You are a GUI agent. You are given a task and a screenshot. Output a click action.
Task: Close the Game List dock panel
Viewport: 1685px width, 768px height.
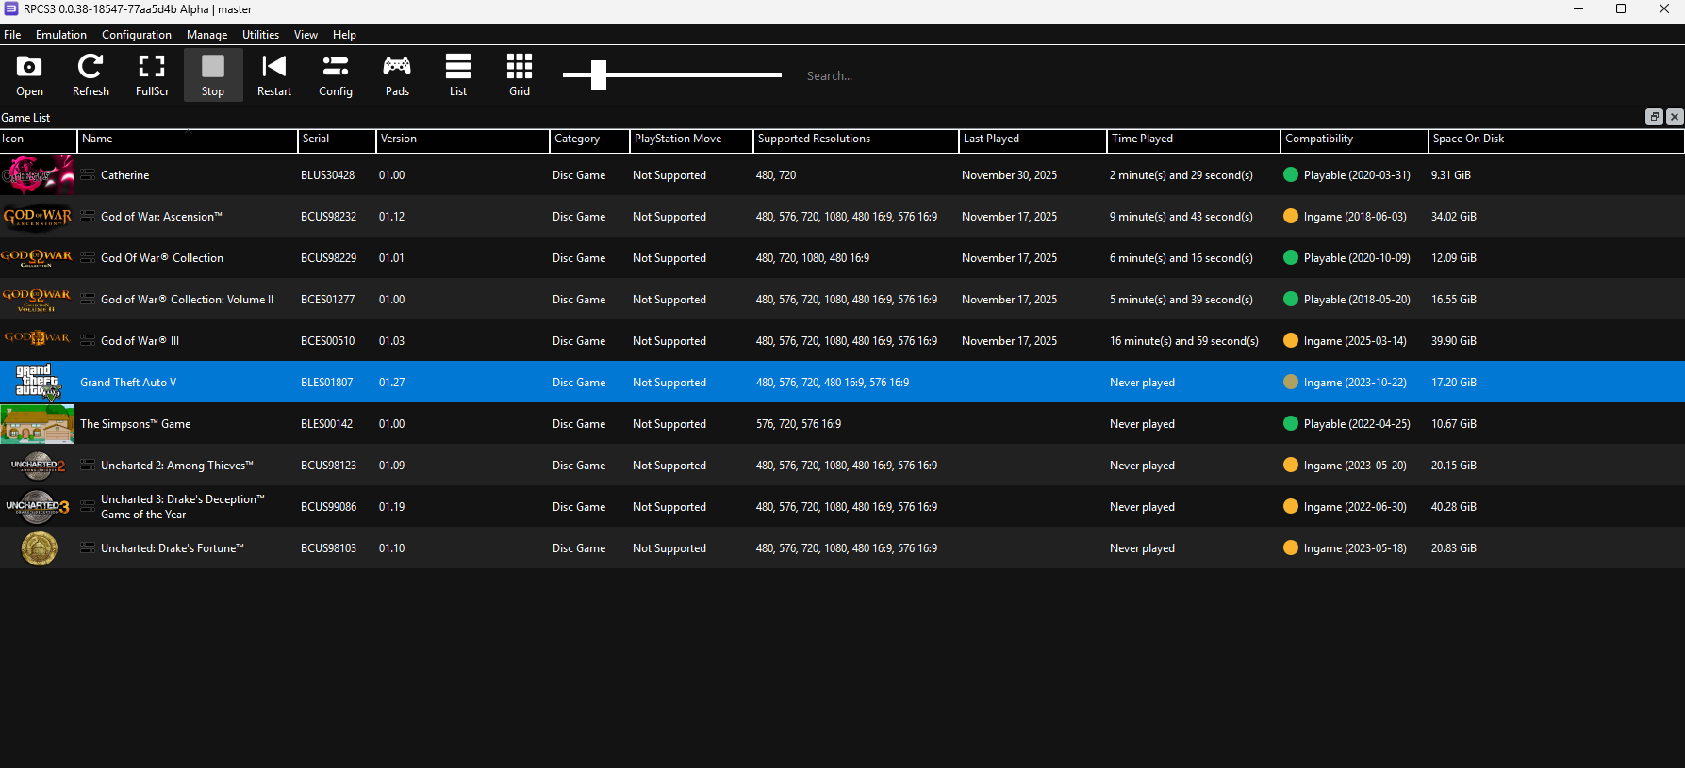[1675, 117]
